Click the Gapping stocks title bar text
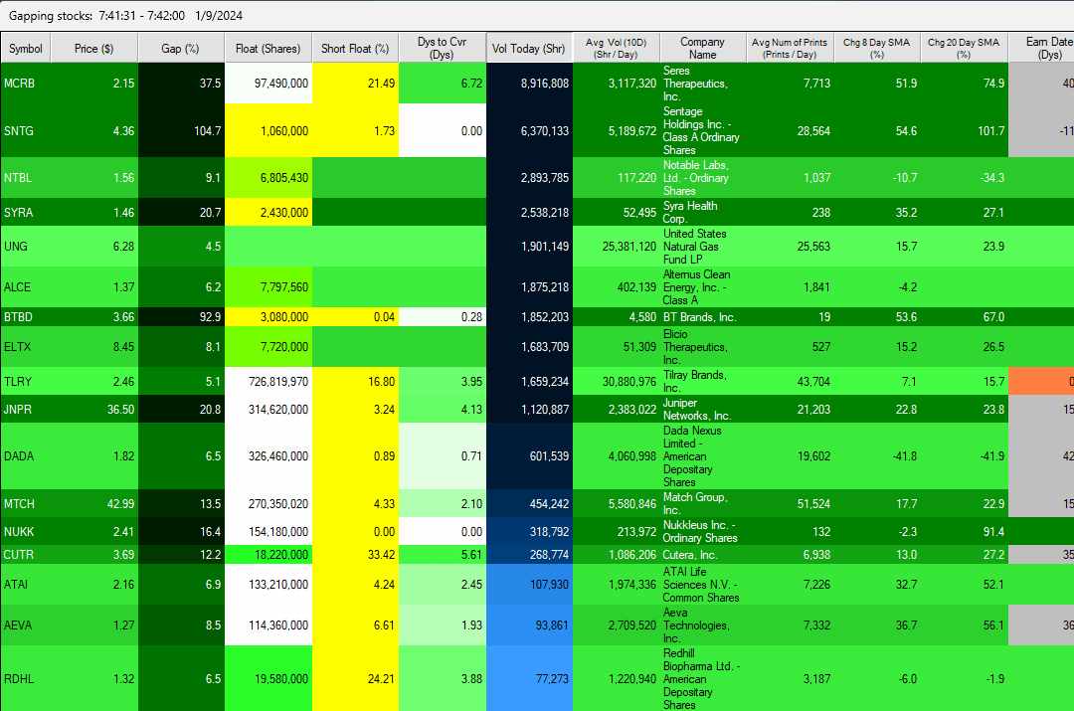 (119, 16)
